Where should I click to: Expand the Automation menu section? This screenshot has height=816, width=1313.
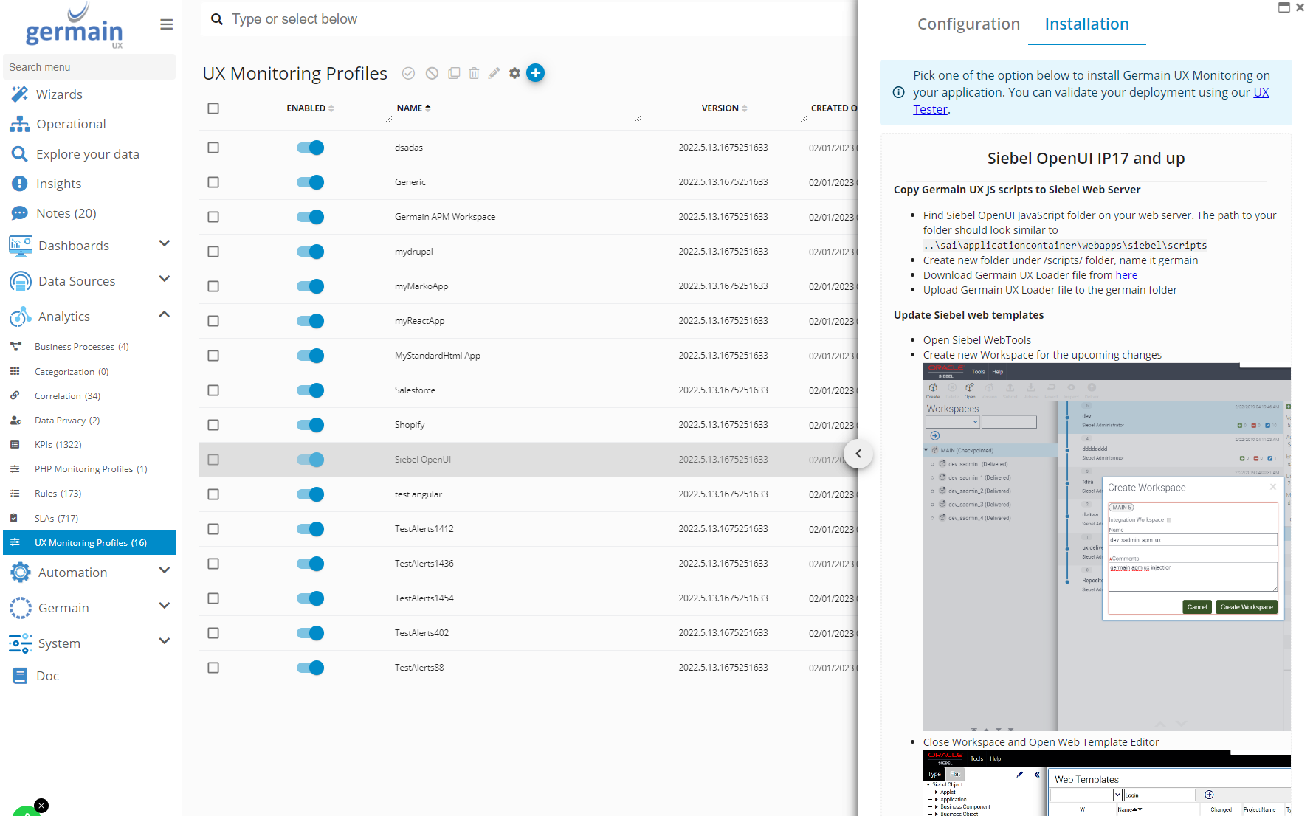click(165, 571)
